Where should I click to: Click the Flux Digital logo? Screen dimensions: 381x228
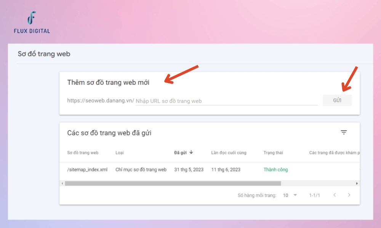[32, 22]
